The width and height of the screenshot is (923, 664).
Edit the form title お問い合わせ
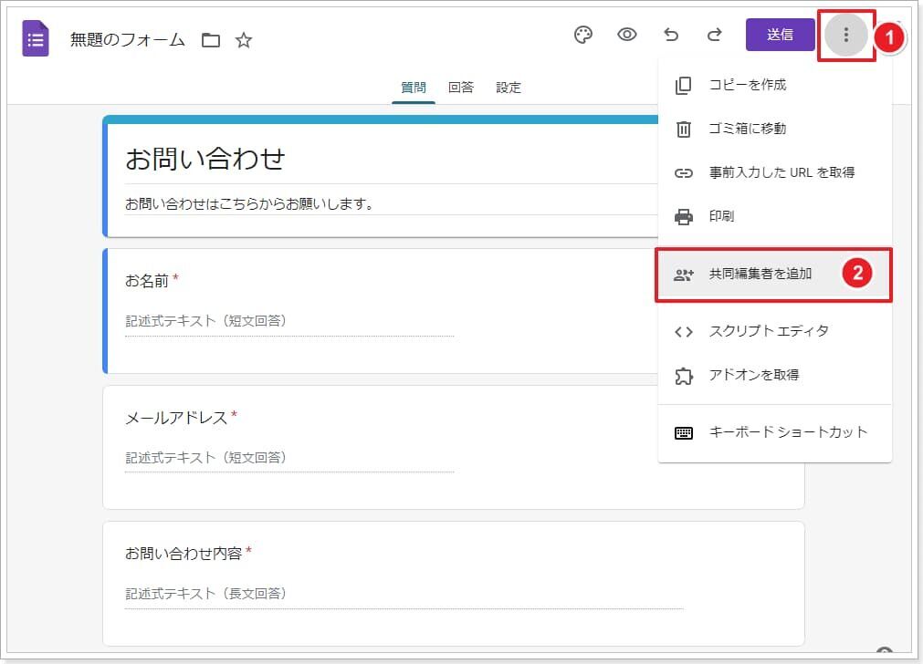[x=205, y=159]
